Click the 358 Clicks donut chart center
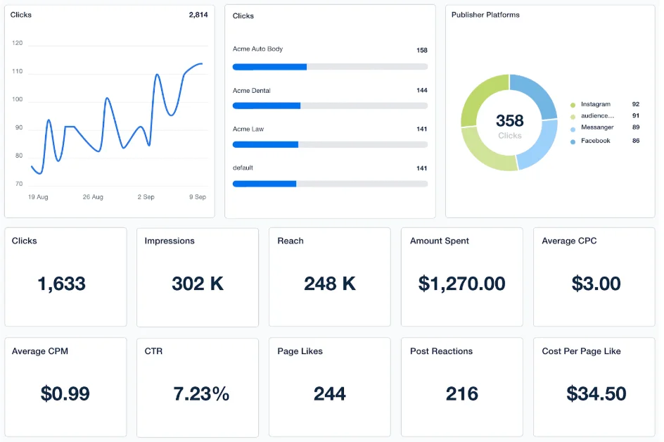Image resolution: width=664 pixels, height=442 pixels. point(509,123)
